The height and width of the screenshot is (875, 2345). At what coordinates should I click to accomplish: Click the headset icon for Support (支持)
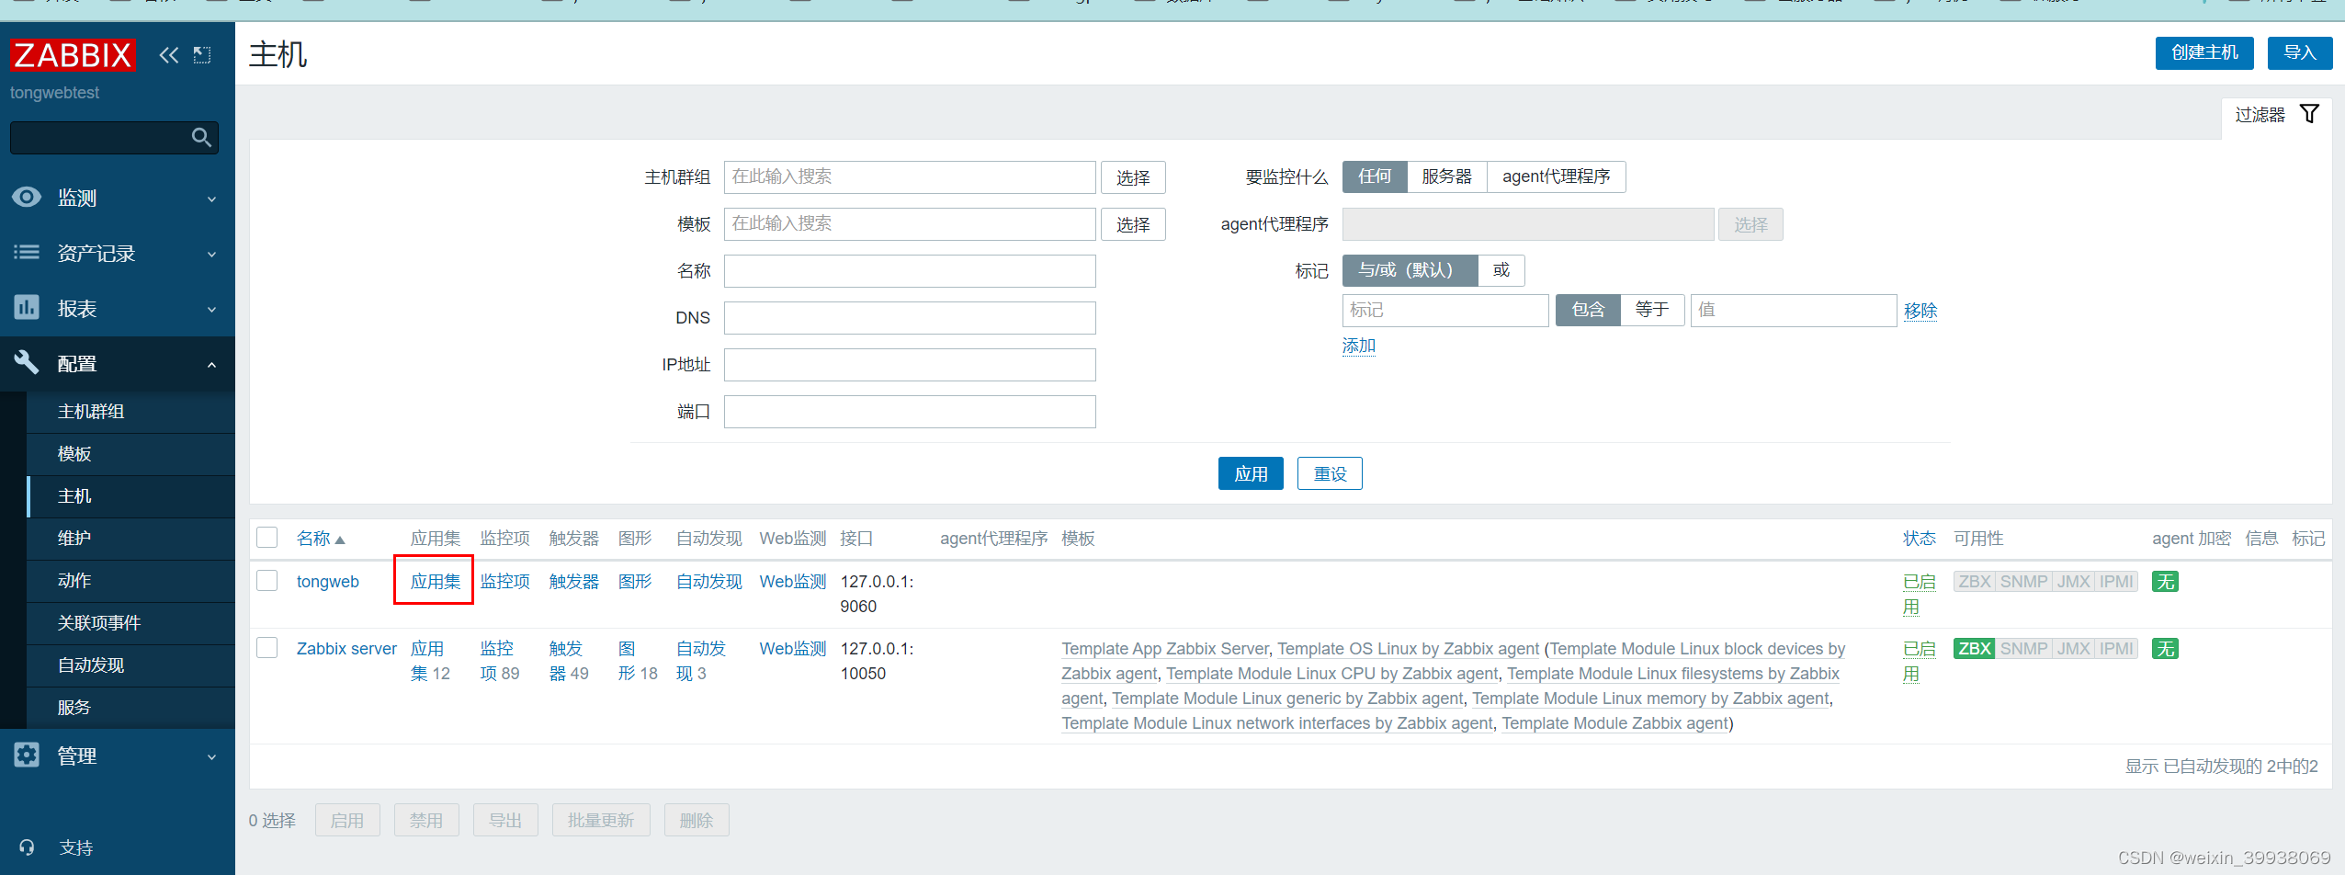click(x=27, y=847)
